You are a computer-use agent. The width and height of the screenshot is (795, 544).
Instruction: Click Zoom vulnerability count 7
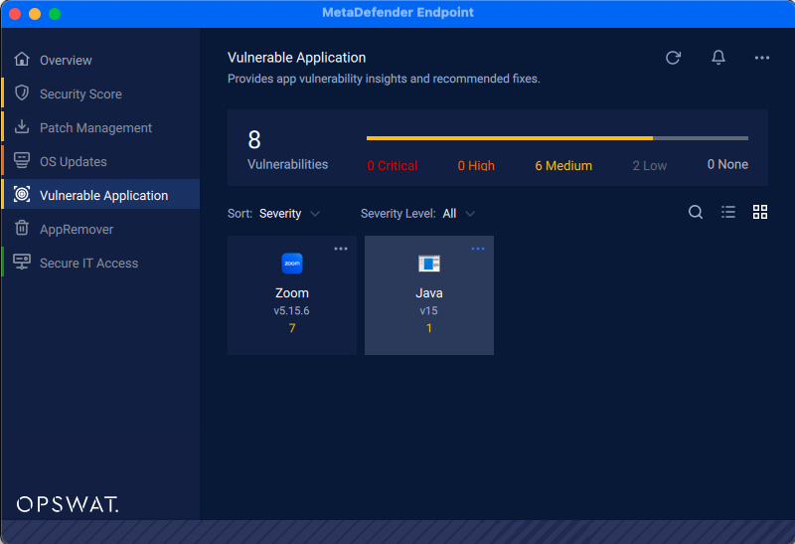click(292, 328)
